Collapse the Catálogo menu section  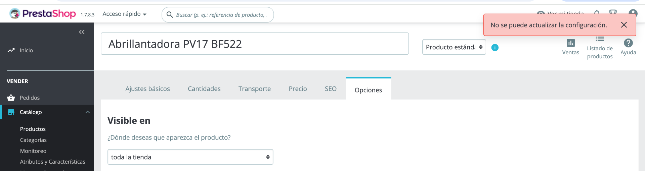coord(88,112)
